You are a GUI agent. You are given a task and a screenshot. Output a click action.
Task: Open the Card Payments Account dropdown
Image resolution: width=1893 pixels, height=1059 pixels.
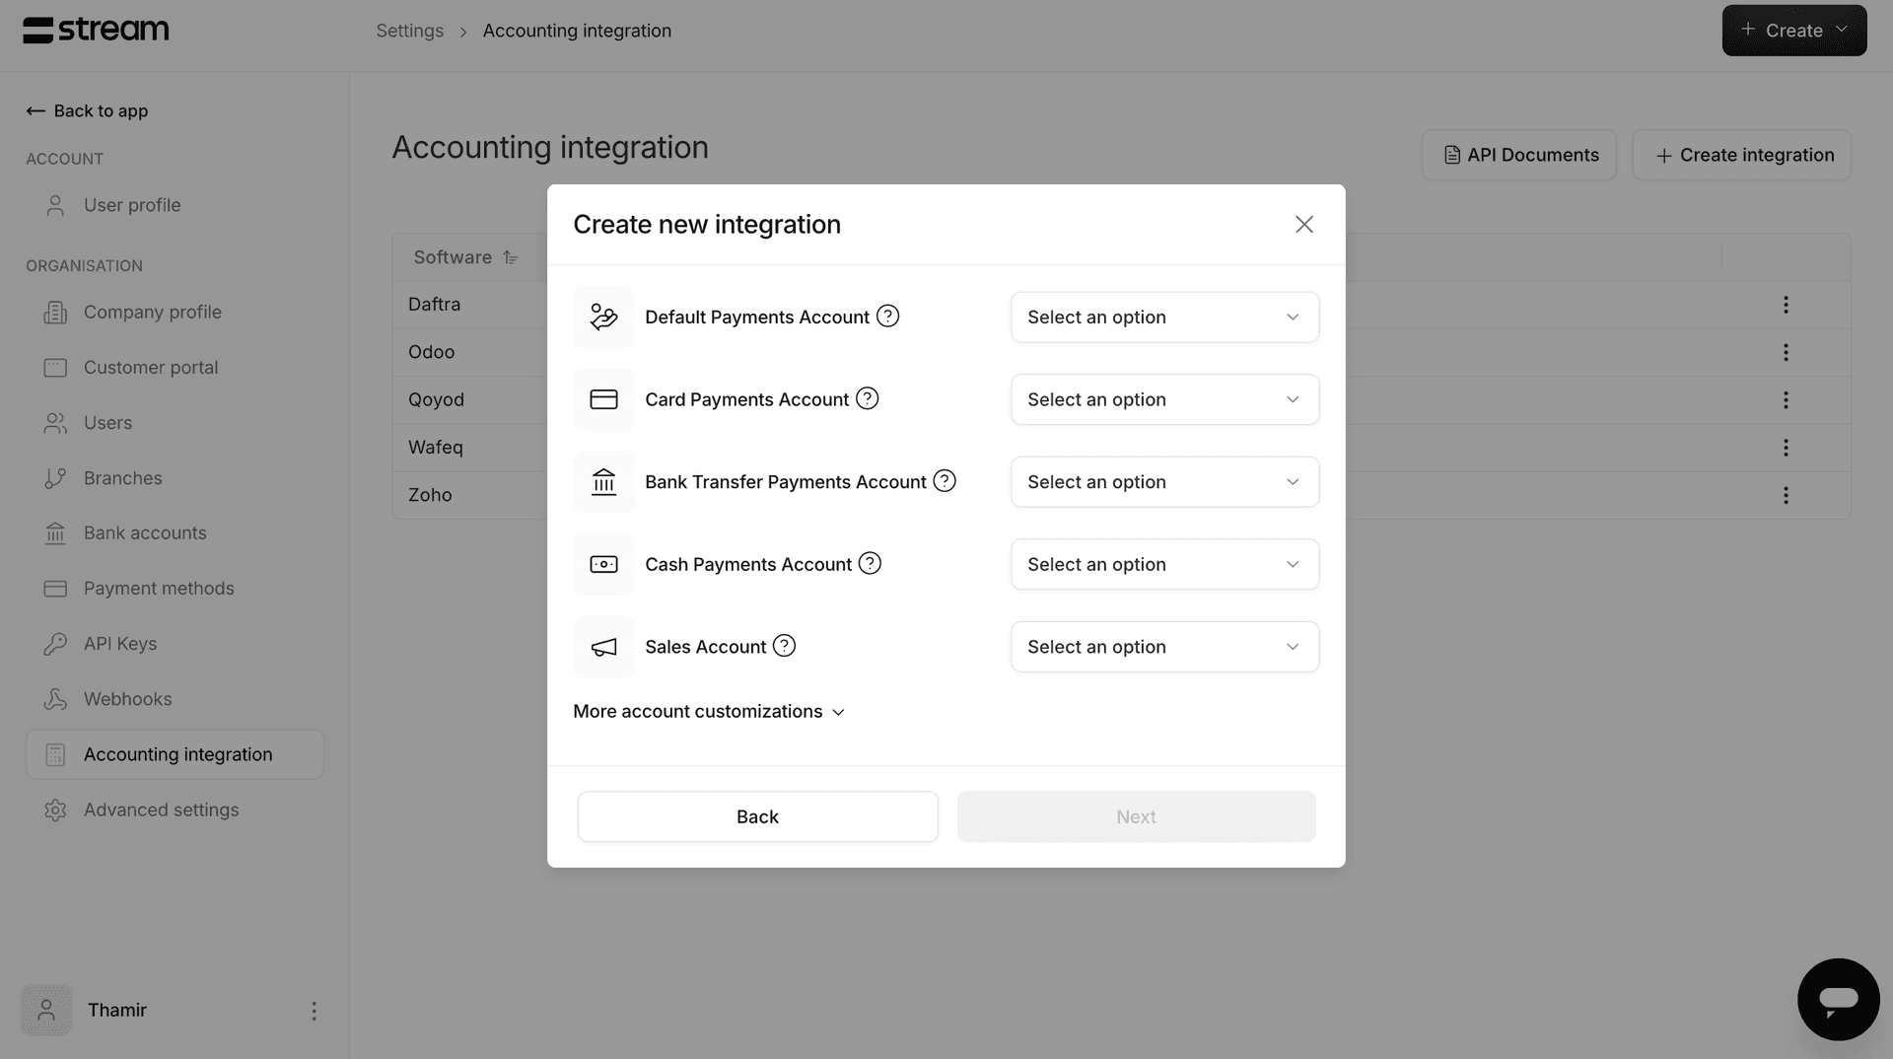point(1164,399)
